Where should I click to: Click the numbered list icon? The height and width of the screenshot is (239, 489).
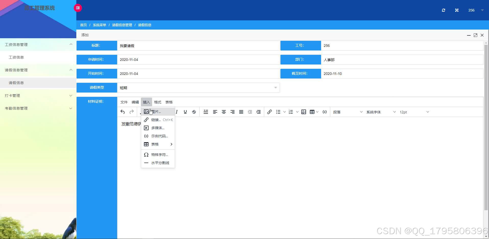[x=291, y=112]
